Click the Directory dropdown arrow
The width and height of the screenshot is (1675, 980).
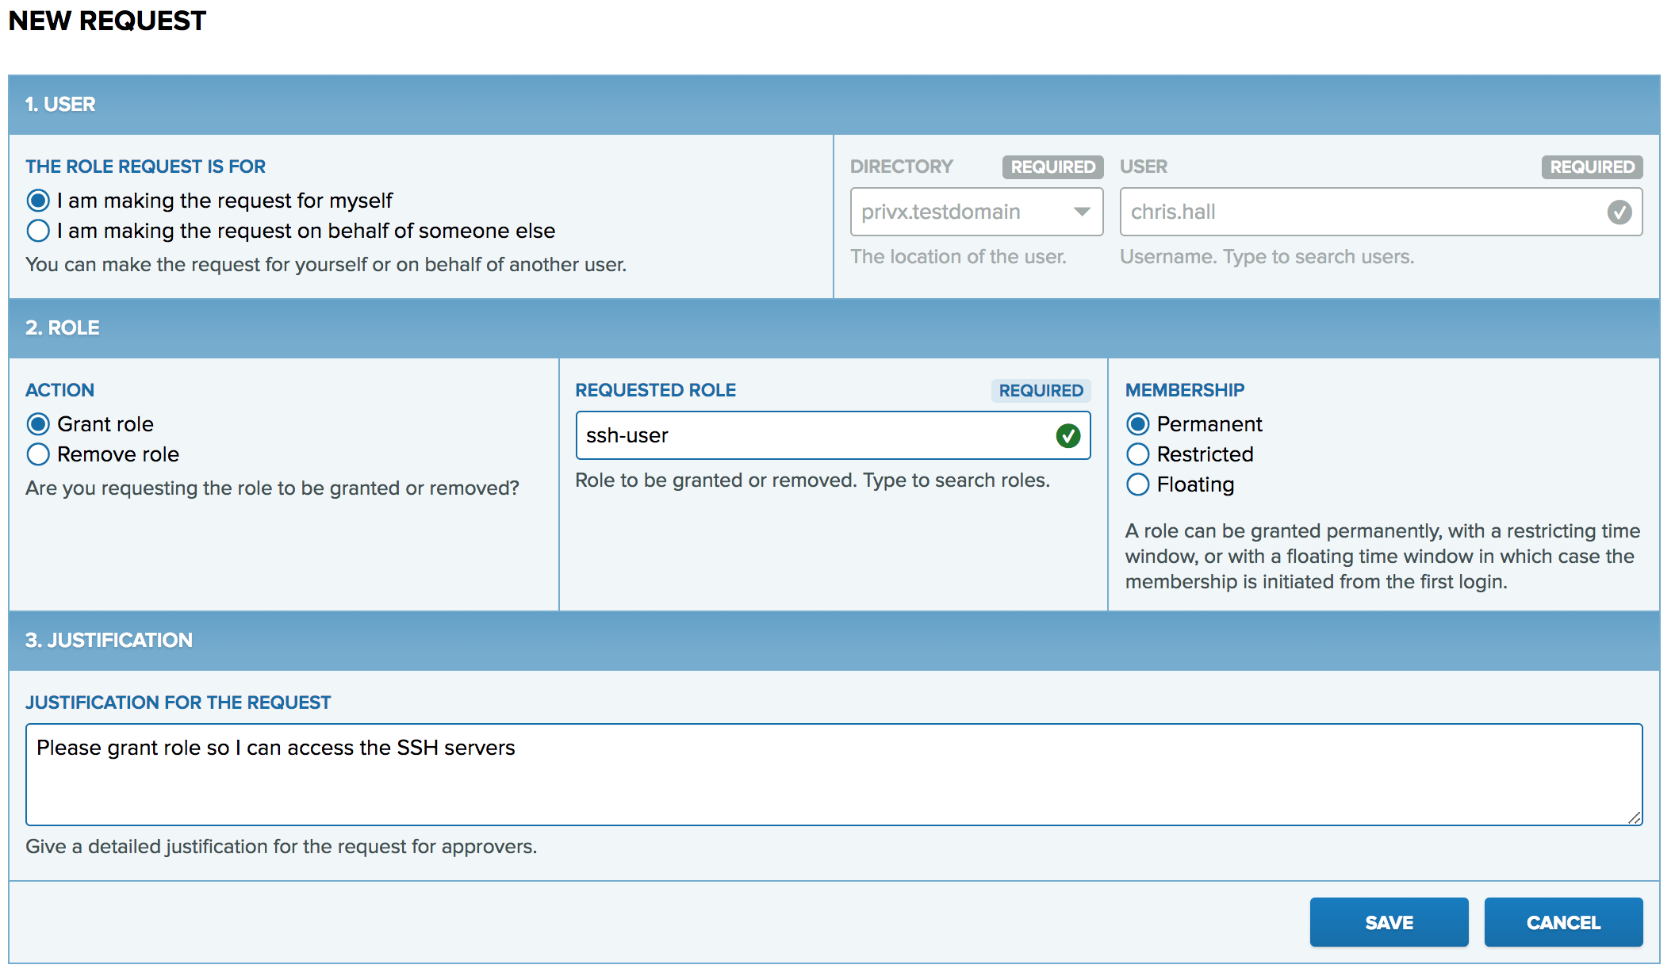[1081, 212]
